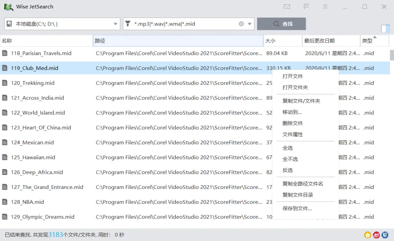Click the 查找 search button

click(281, 24)
